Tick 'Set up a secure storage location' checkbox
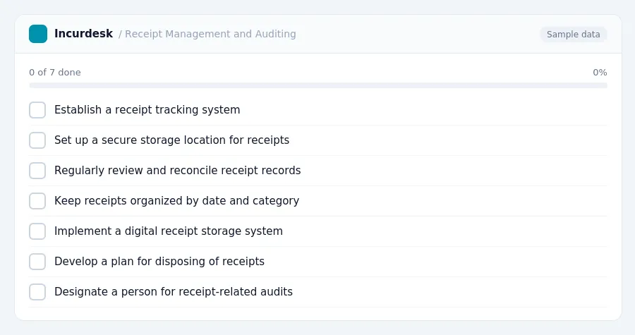The width and height of the screenshot is (635, 335). pyautogui.click(x=37, y=140)
